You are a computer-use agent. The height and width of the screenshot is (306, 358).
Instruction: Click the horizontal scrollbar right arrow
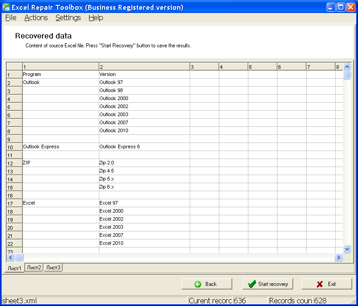pos(338,257)
